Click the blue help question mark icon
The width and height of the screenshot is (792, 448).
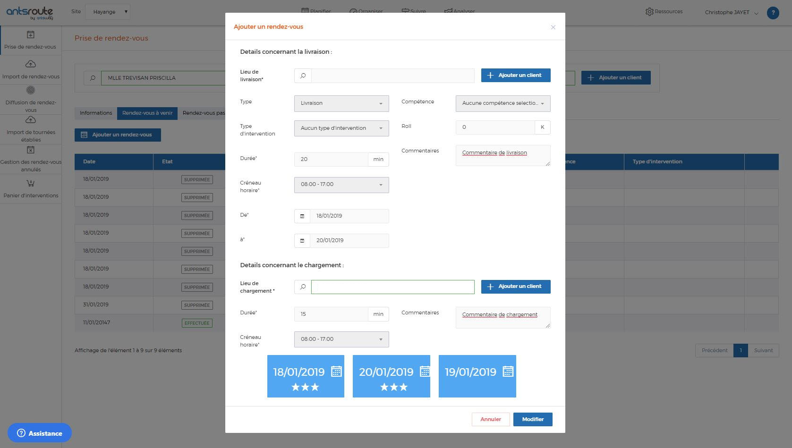coord(773,13)
